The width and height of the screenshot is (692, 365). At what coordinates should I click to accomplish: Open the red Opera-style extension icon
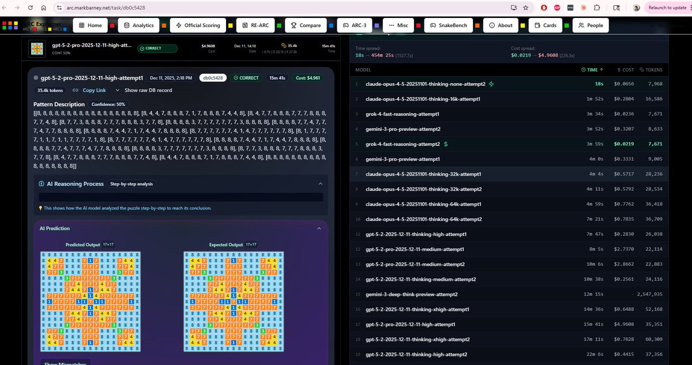pos(544,8)
